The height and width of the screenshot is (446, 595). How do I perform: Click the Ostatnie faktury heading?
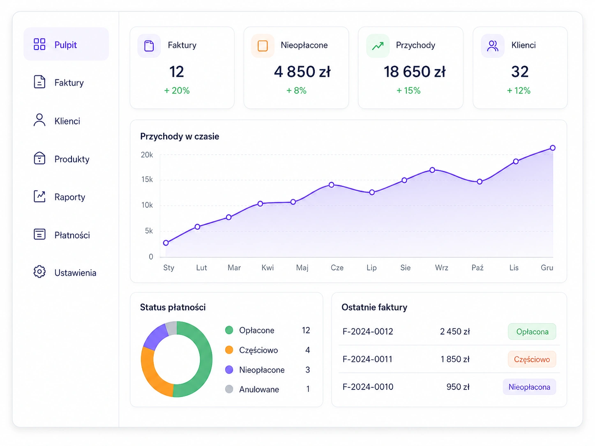click(374, 307)
